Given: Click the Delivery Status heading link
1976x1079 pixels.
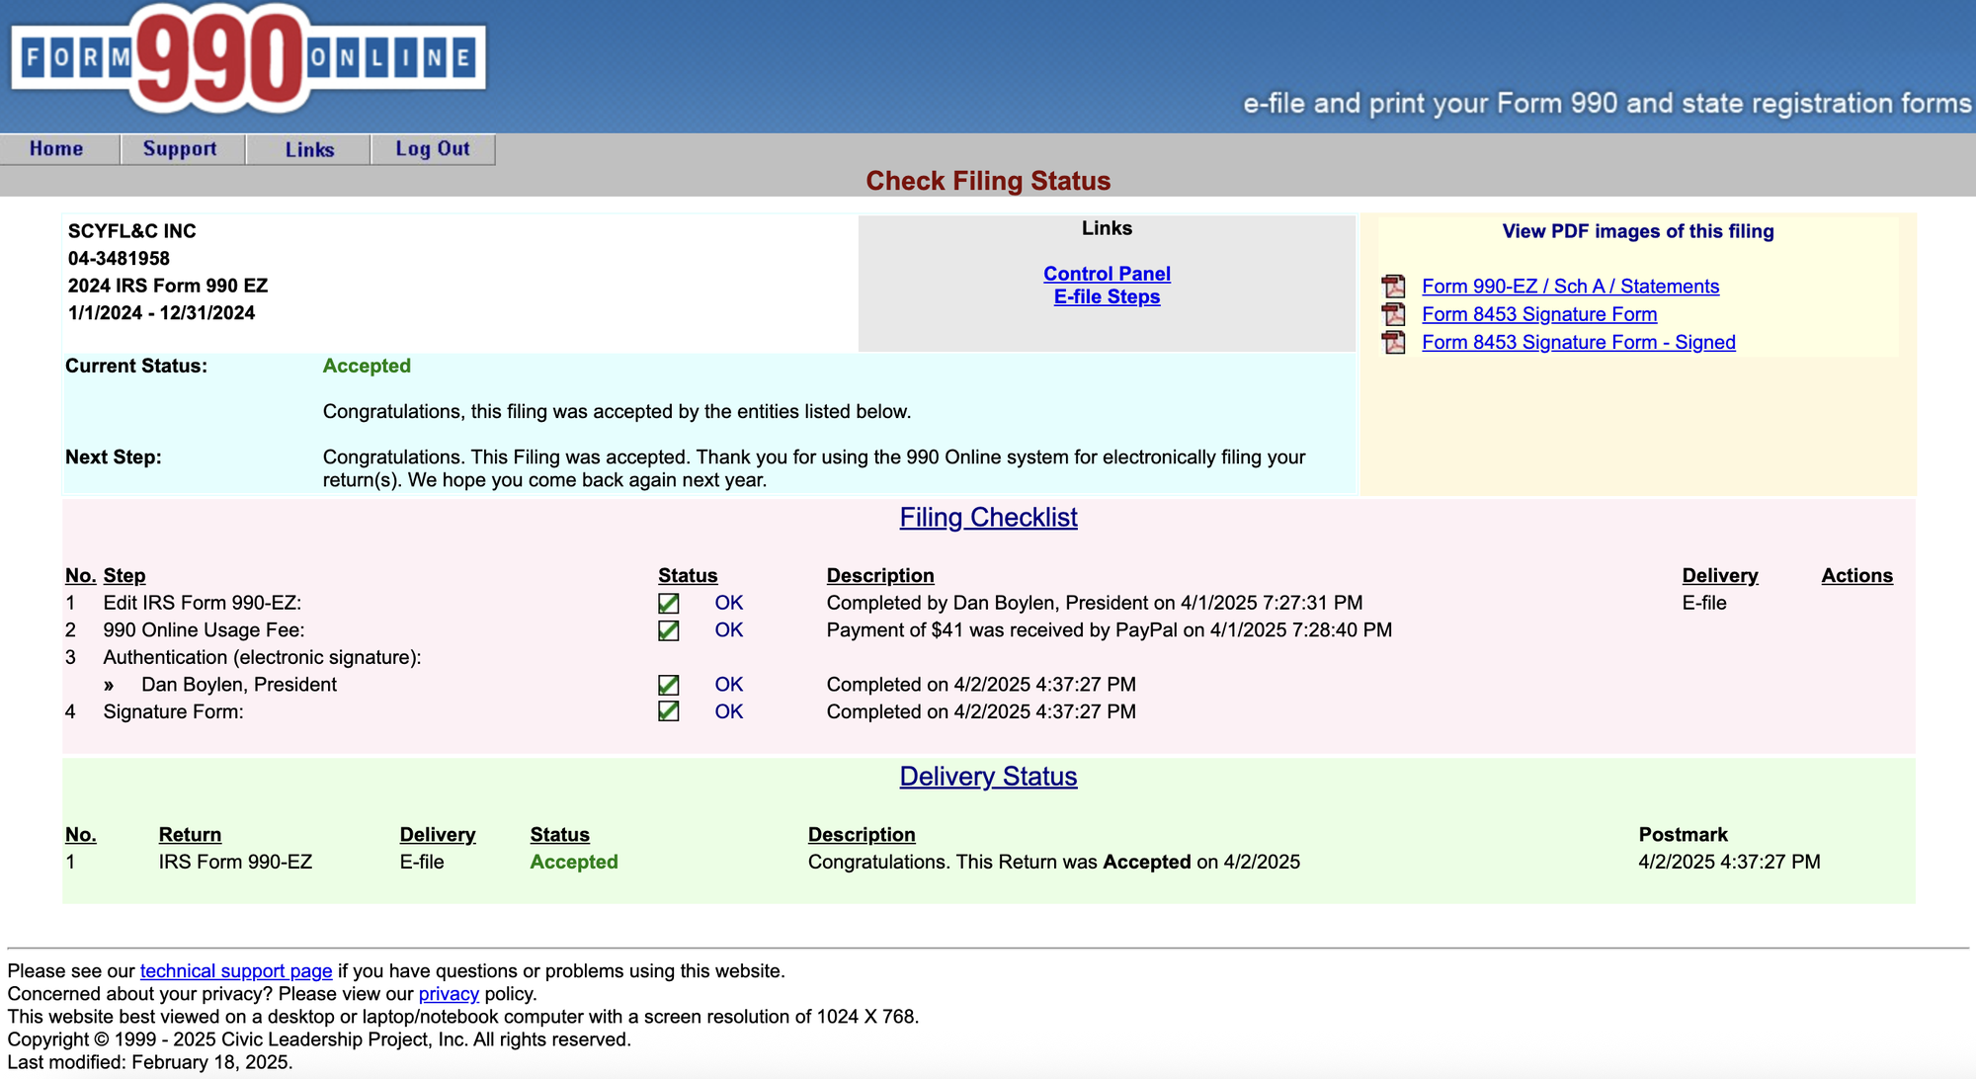Looking at the screenshot, I should 988,777.
